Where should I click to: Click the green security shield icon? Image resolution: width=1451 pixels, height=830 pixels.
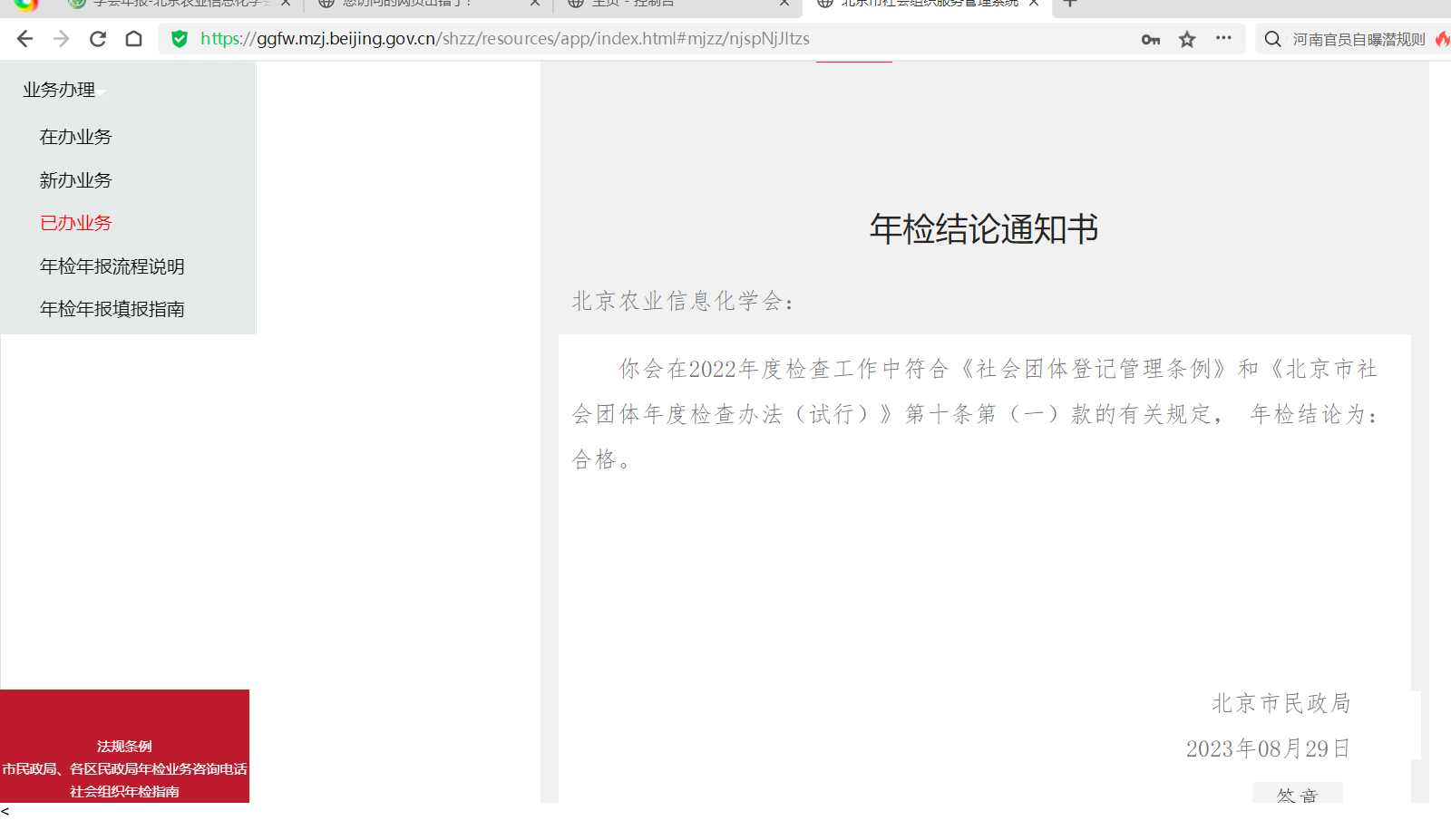(180, 39)
